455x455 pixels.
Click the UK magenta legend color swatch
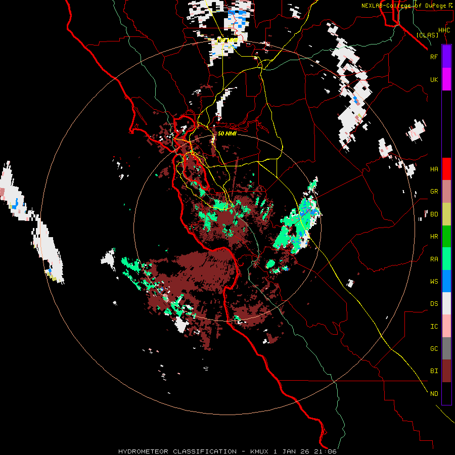point(446,79)
